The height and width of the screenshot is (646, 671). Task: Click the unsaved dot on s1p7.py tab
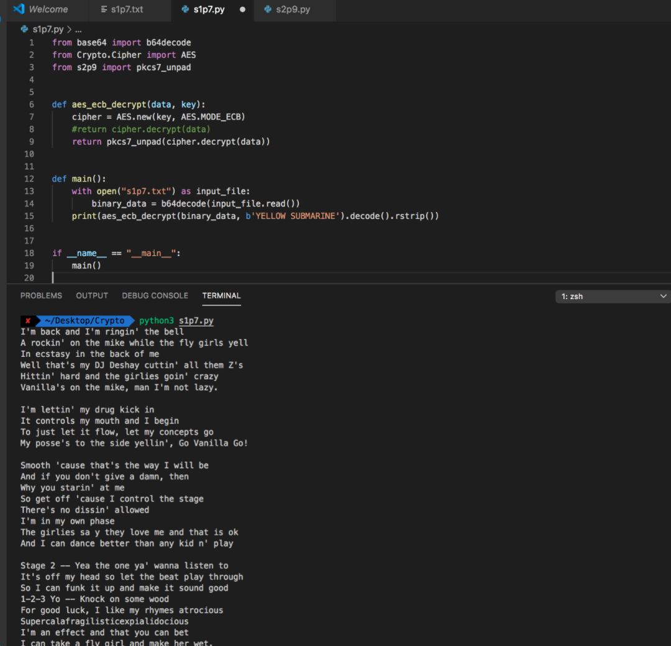242,9
